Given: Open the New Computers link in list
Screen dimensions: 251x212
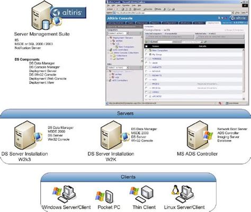Looking at the screenshot, I should [x=160, y=50].
